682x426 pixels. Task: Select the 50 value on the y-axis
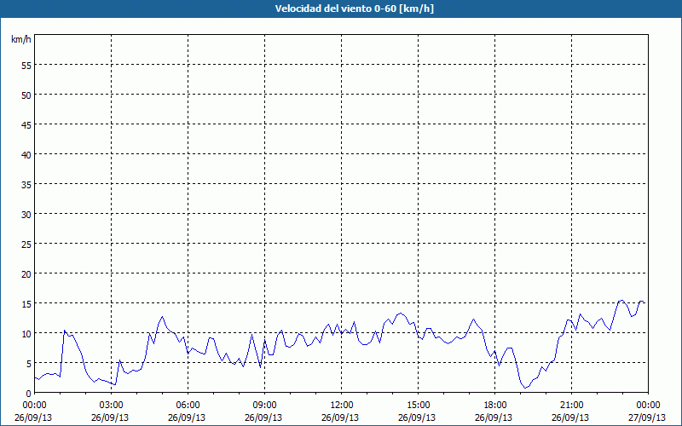point(26,95)
